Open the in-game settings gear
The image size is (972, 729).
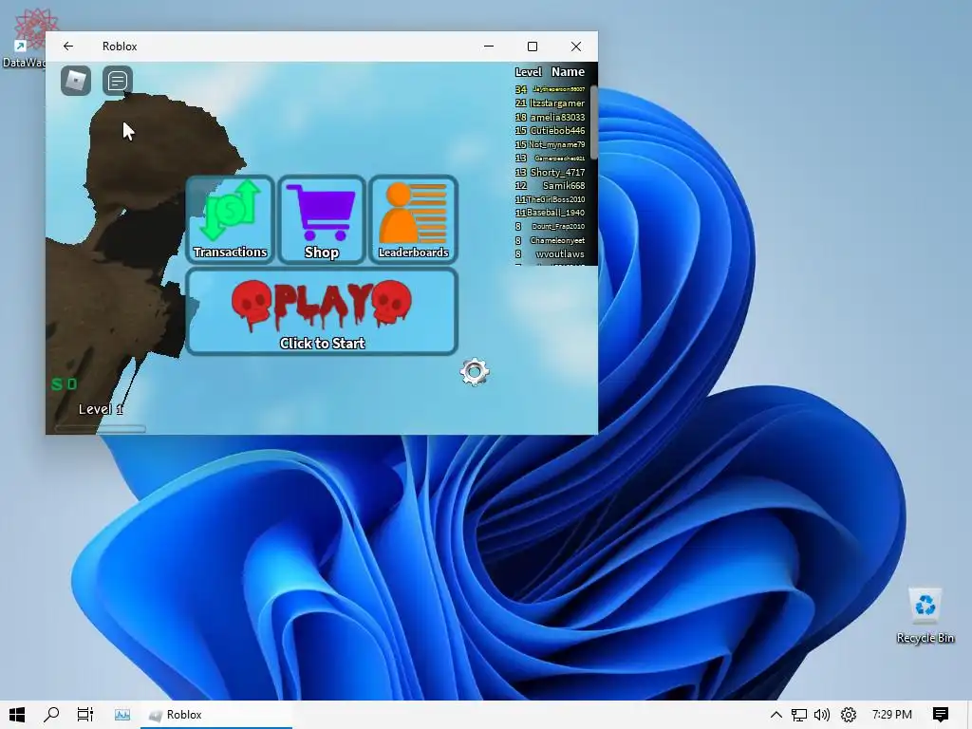pos(475,372)
